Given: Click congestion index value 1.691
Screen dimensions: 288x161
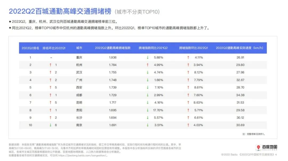Looking at the screenshot, I should coord(113,125).
